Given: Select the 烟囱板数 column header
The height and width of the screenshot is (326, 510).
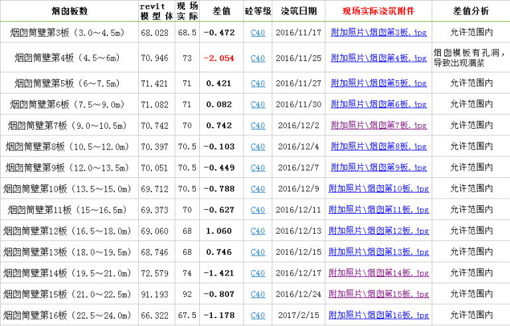Looking at the screenshot, I should pyautogui.click(x=69, y=11).
